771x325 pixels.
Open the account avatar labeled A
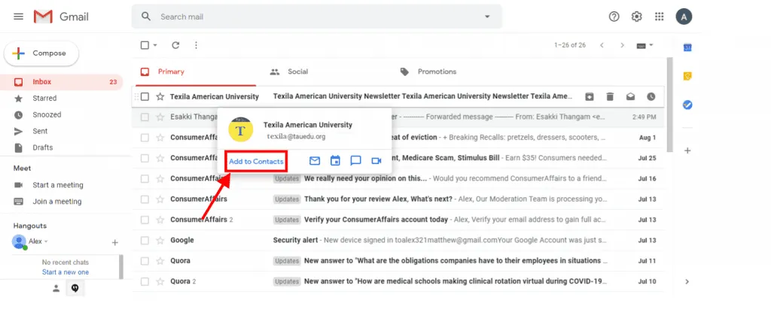pyautogui.click(x=684, y=17)
